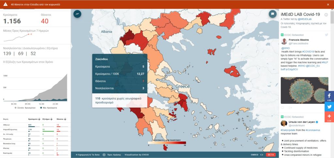Viewport: 334px width, 158px height.
Task: Click the Twitter list info icon
Action: pos(326,15)
